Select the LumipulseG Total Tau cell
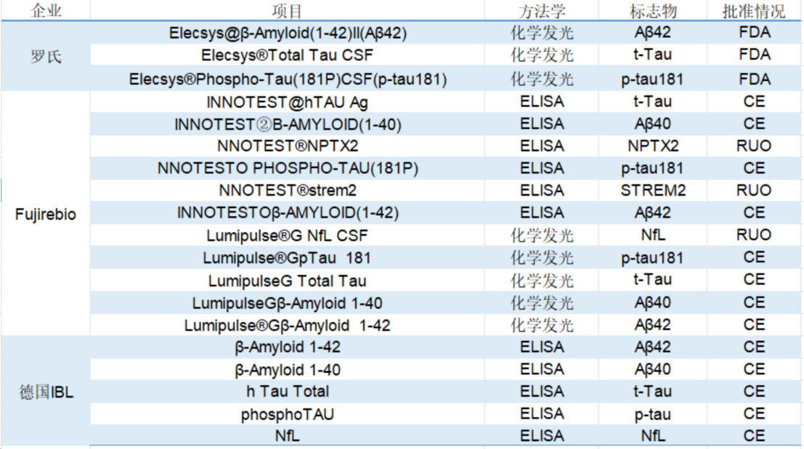804x449 pixels. tap(287, 281)
